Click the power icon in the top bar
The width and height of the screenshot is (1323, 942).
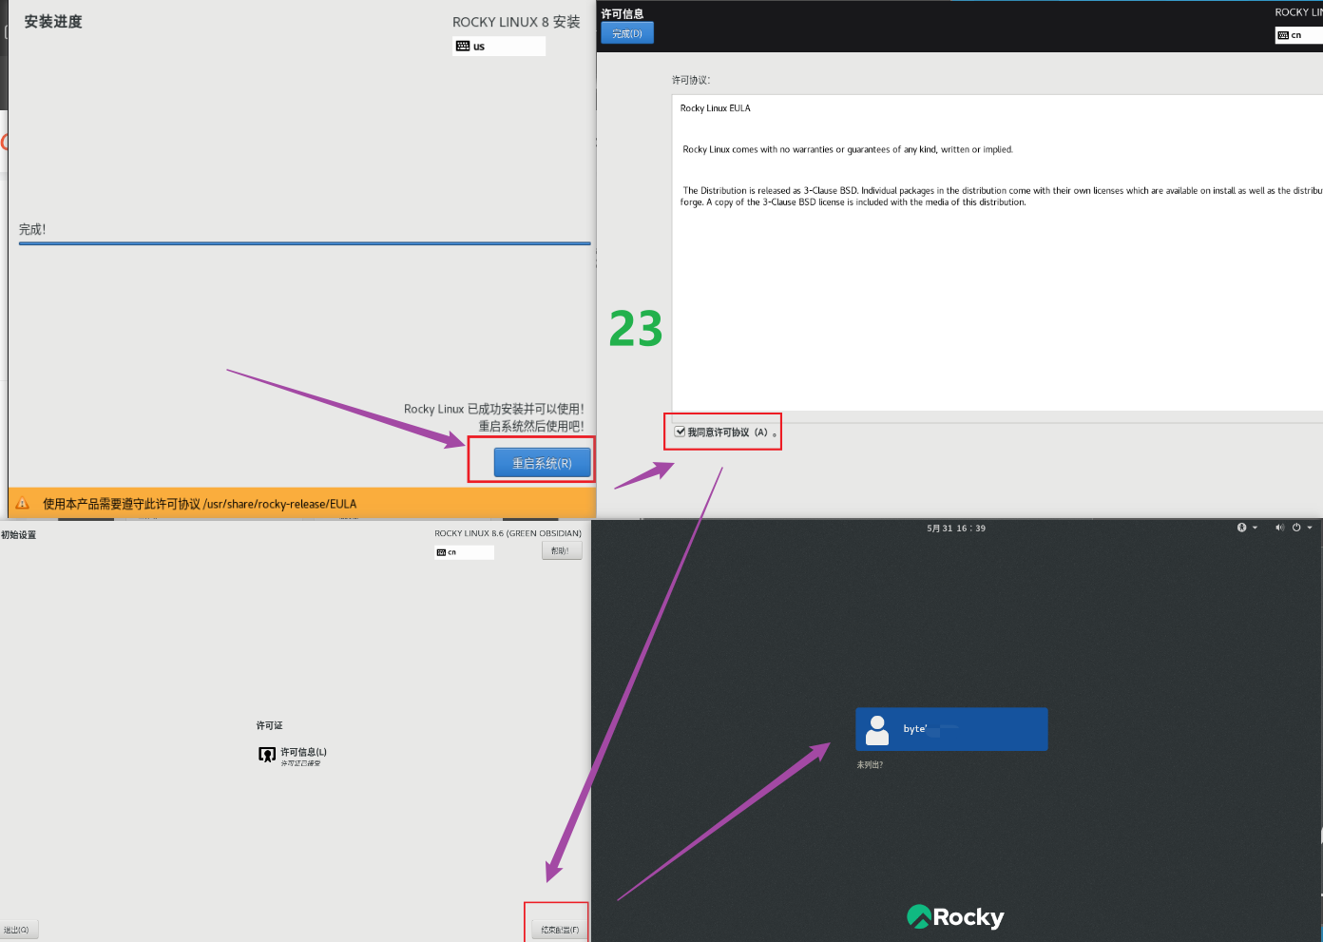[x=1296, y=528]
